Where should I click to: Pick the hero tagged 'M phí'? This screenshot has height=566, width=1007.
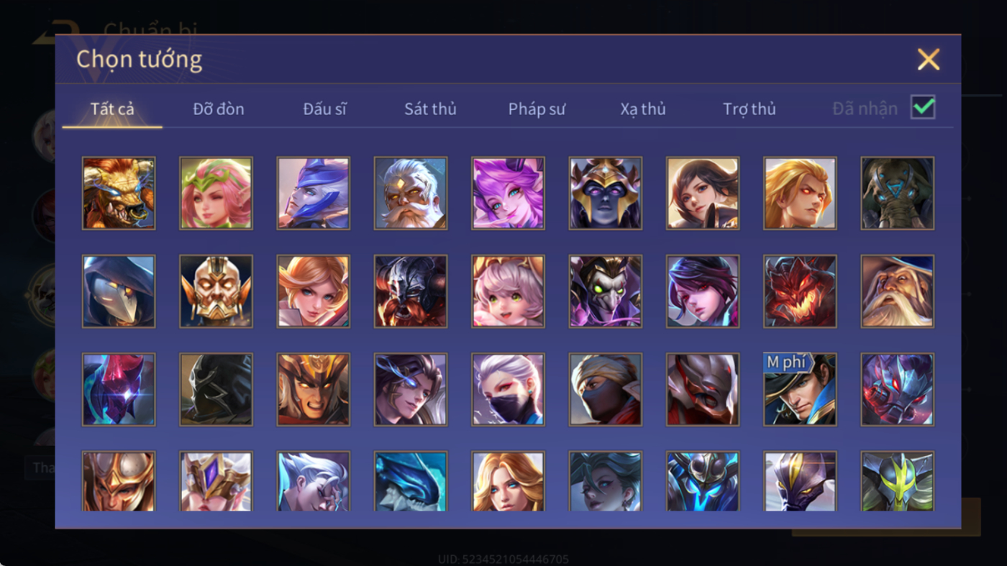pos(800,389)
